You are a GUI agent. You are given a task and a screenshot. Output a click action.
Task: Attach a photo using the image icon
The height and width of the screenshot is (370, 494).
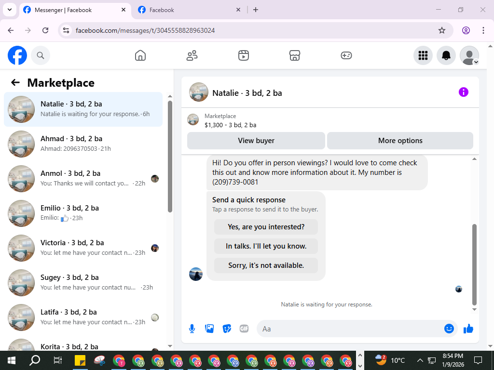pos(209,329)
